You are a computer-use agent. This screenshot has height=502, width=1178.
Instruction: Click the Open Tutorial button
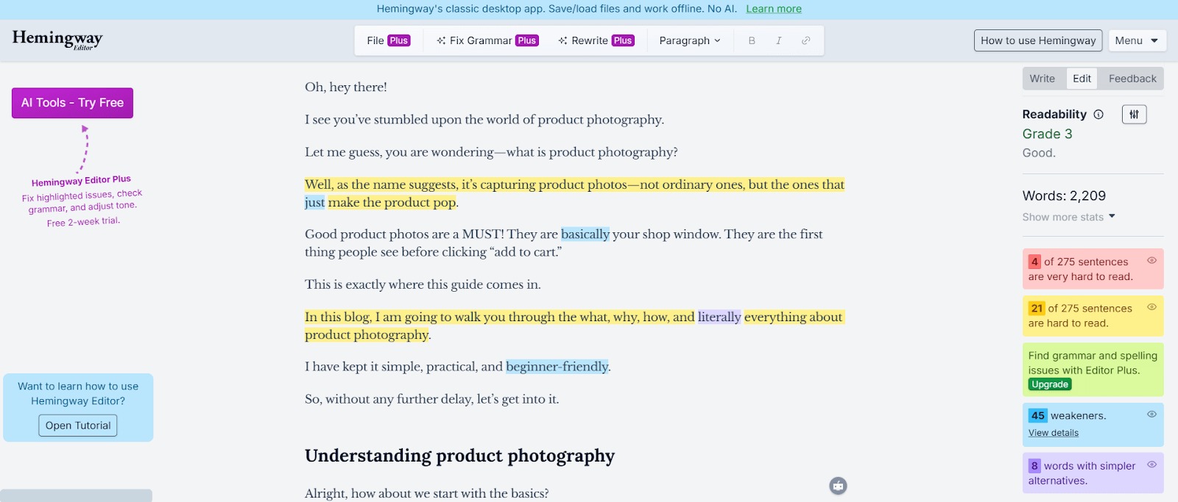coord(78,426)
